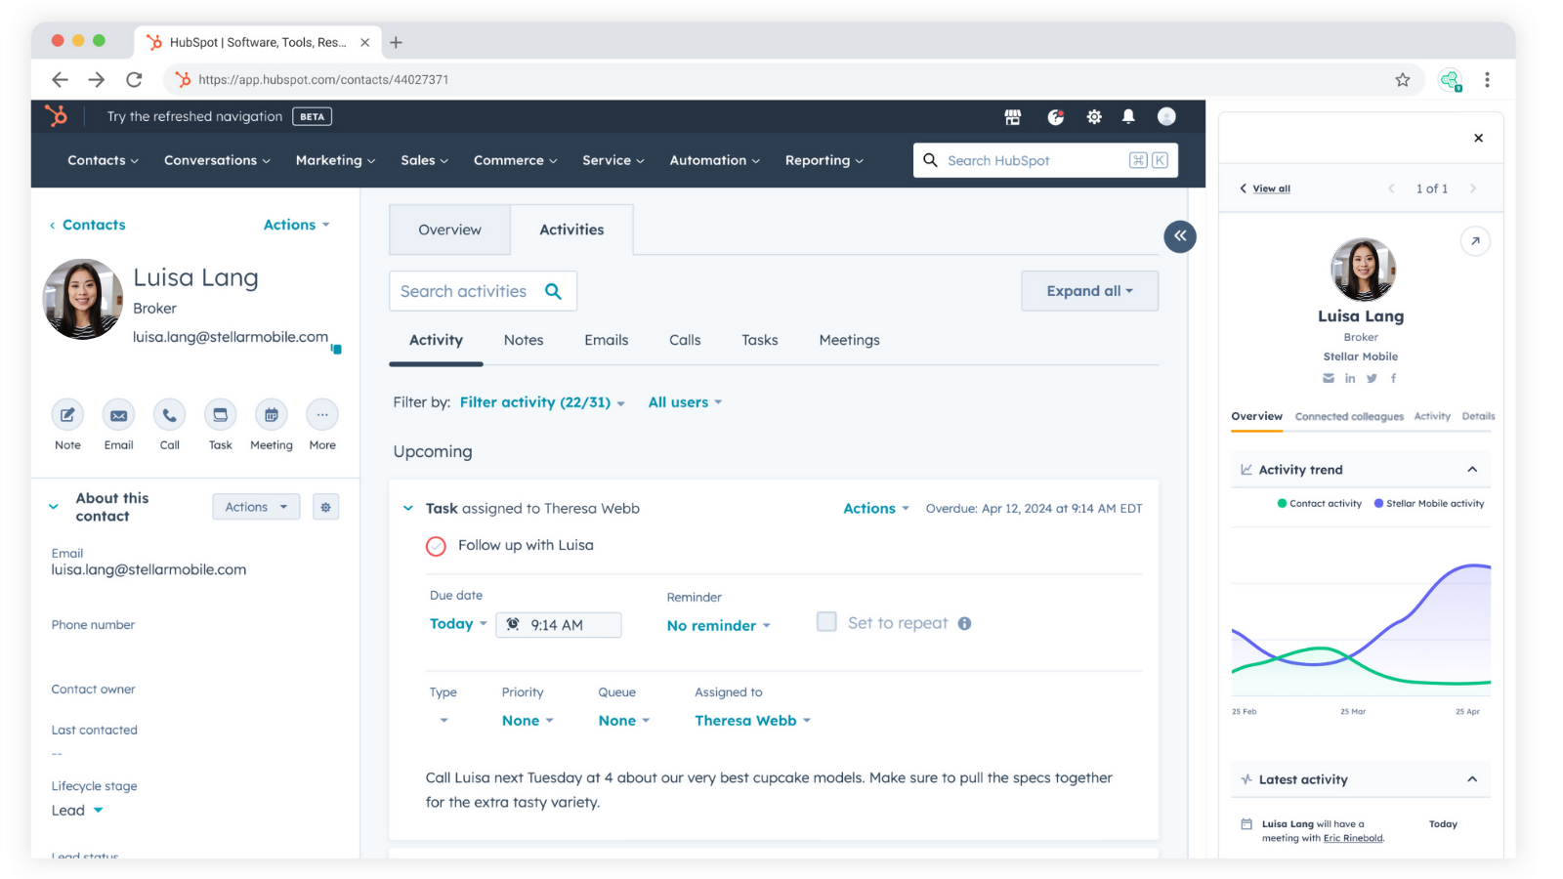Image resolution: width=1563 pixels, height=879 pixels.
Task: Click the Expand all button
Action: [1089, 291]
